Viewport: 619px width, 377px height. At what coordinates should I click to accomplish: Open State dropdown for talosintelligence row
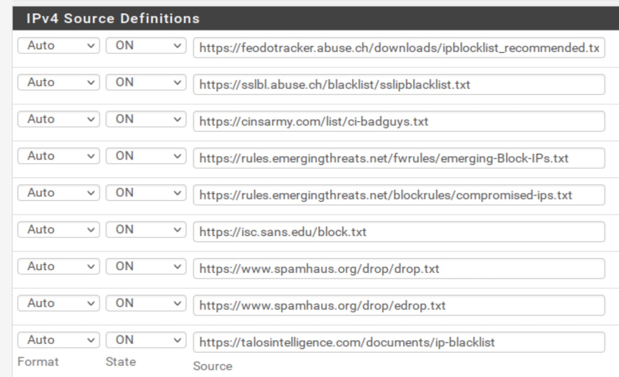click(x=146, y=341)
